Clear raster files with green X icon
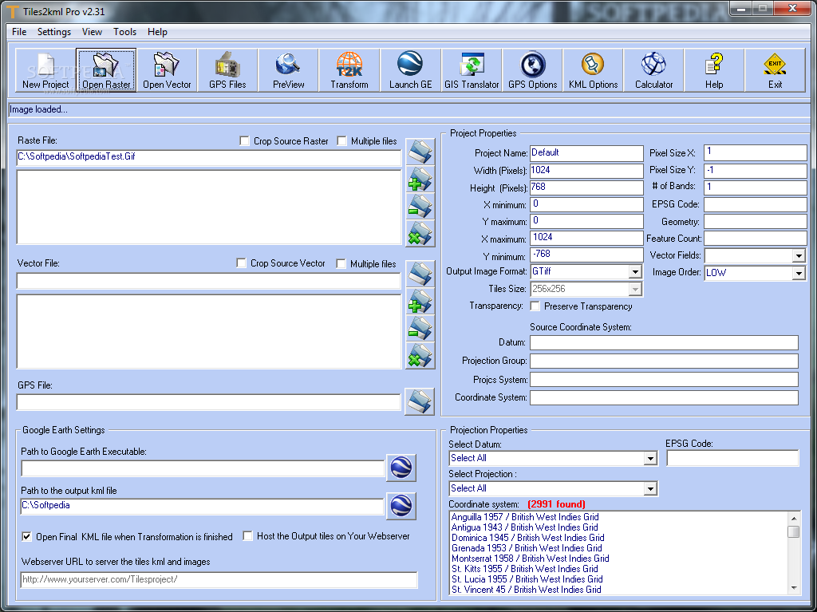This screenshot has width=817, height=612. tap(420, 234)
